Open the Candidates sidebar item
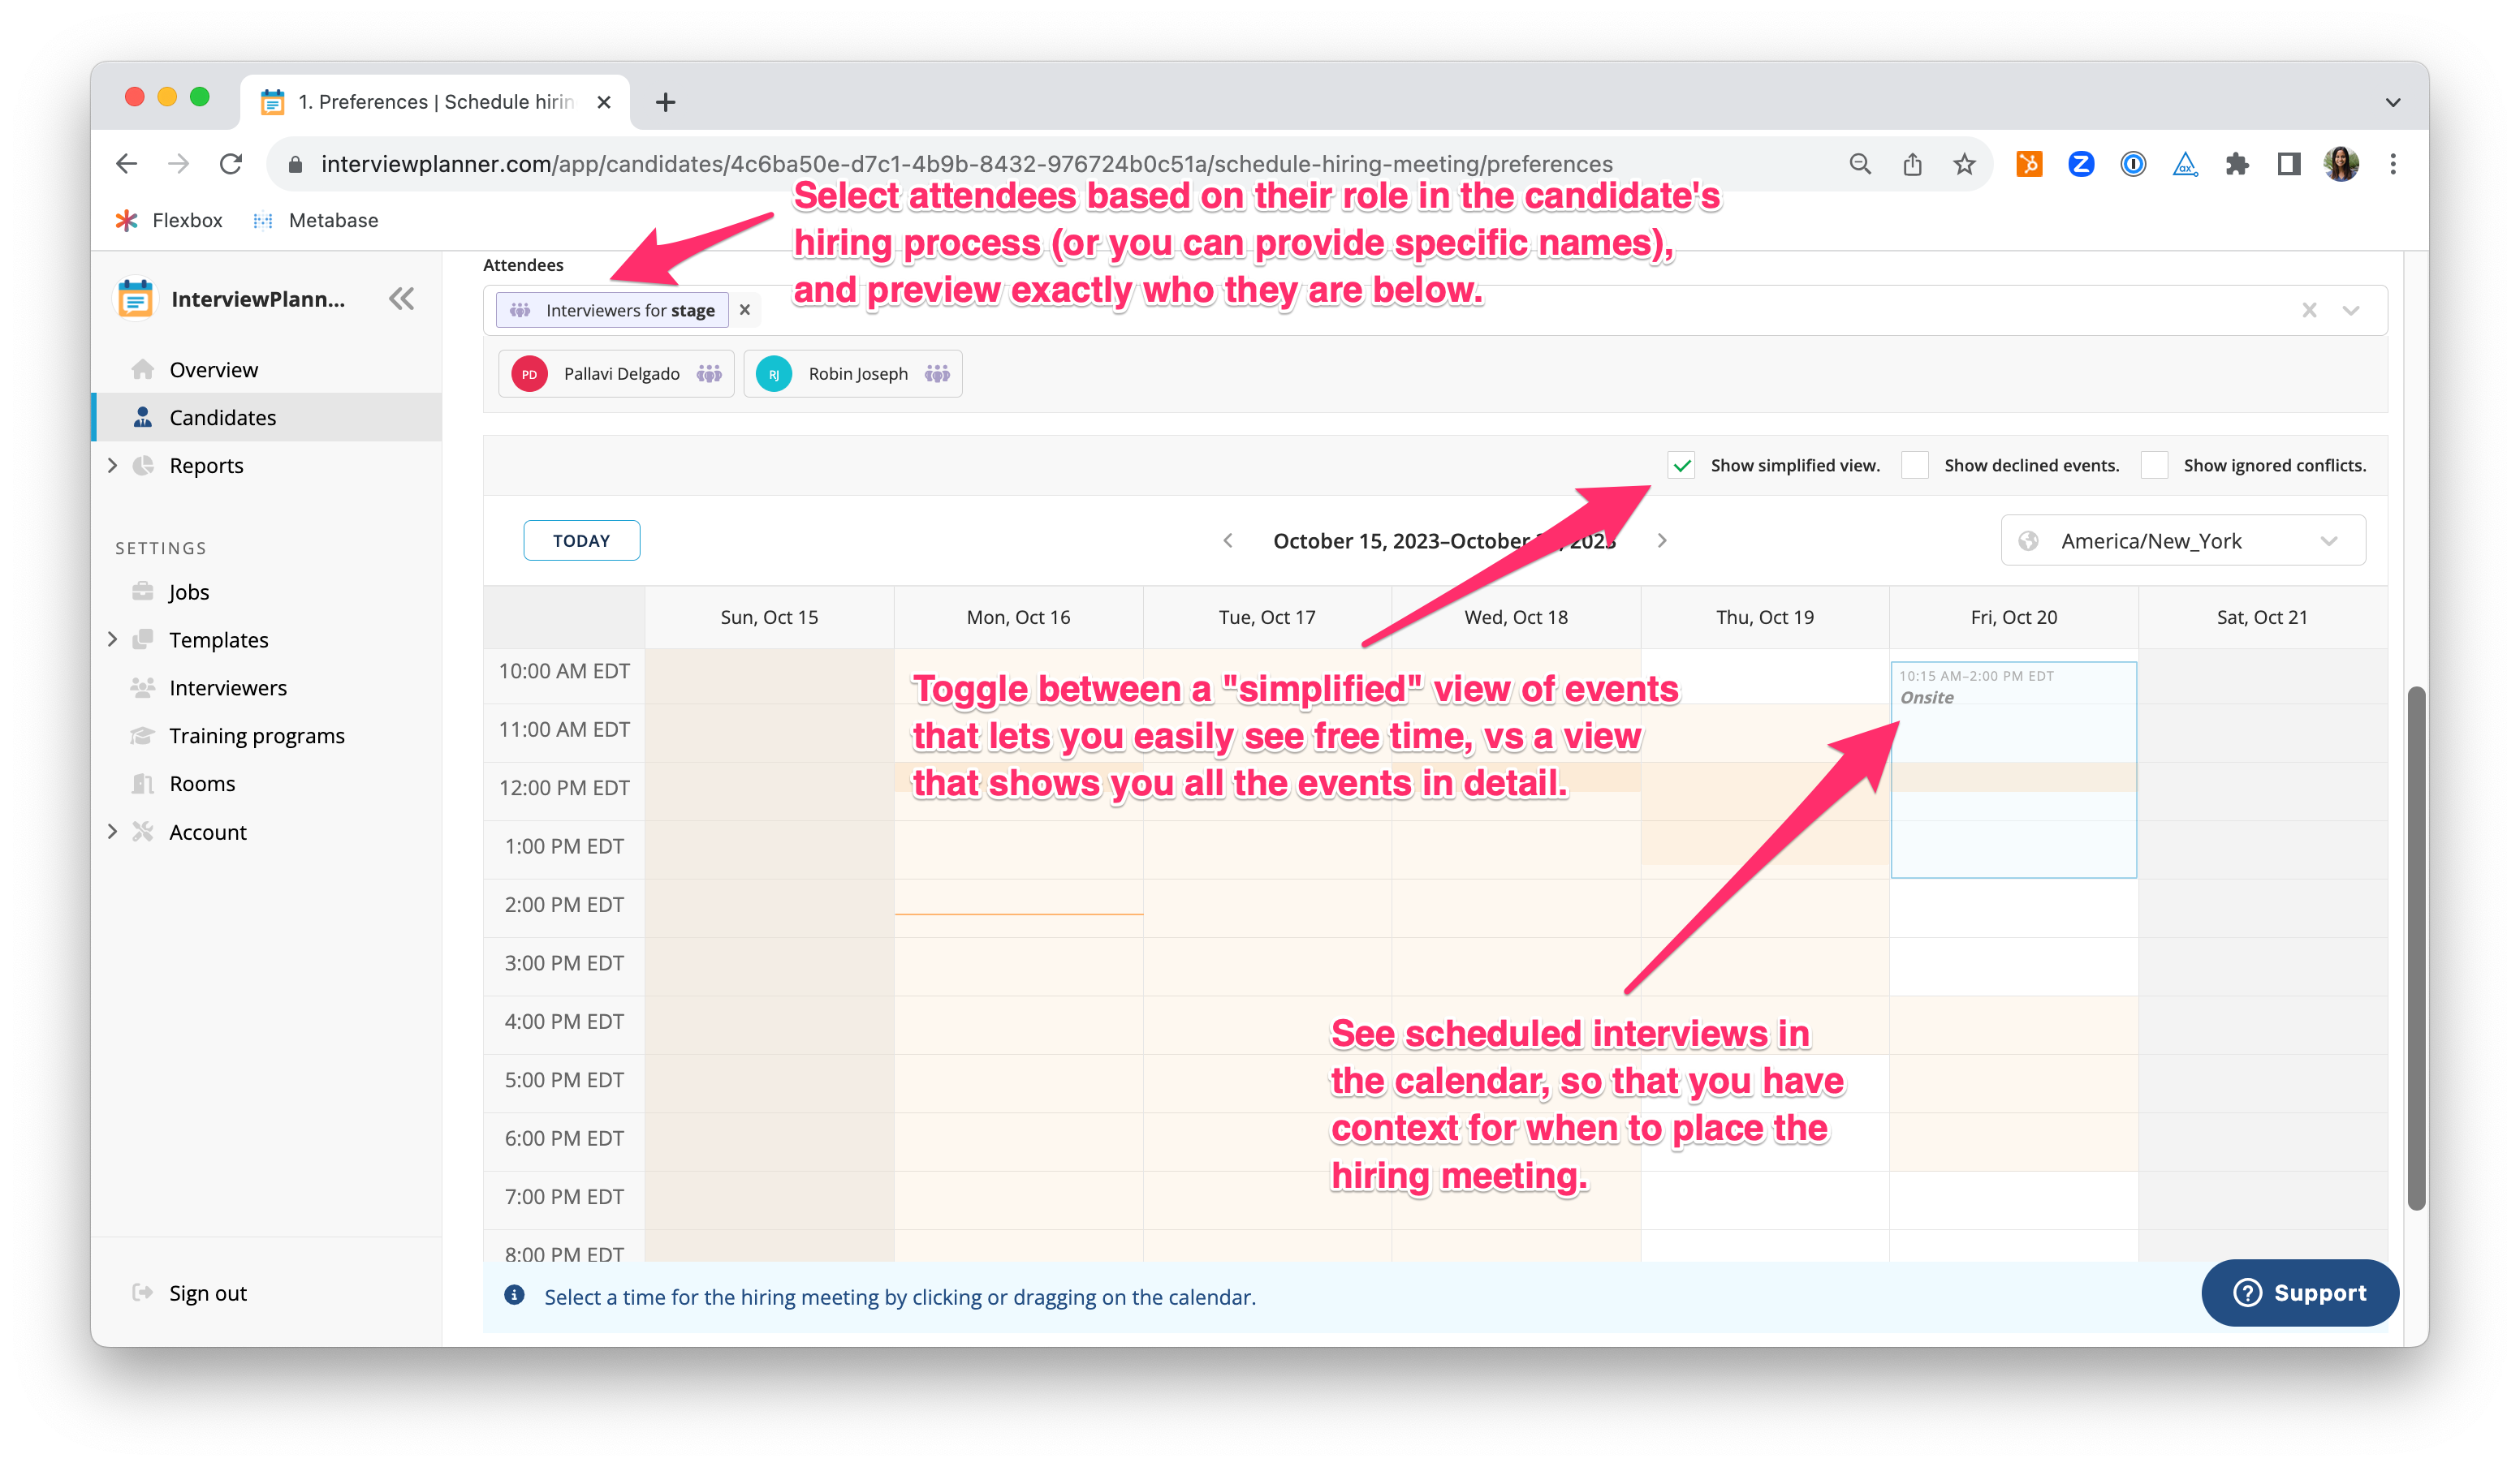Viewport: 2520px width, 1467px height. [x=222, y=418]
